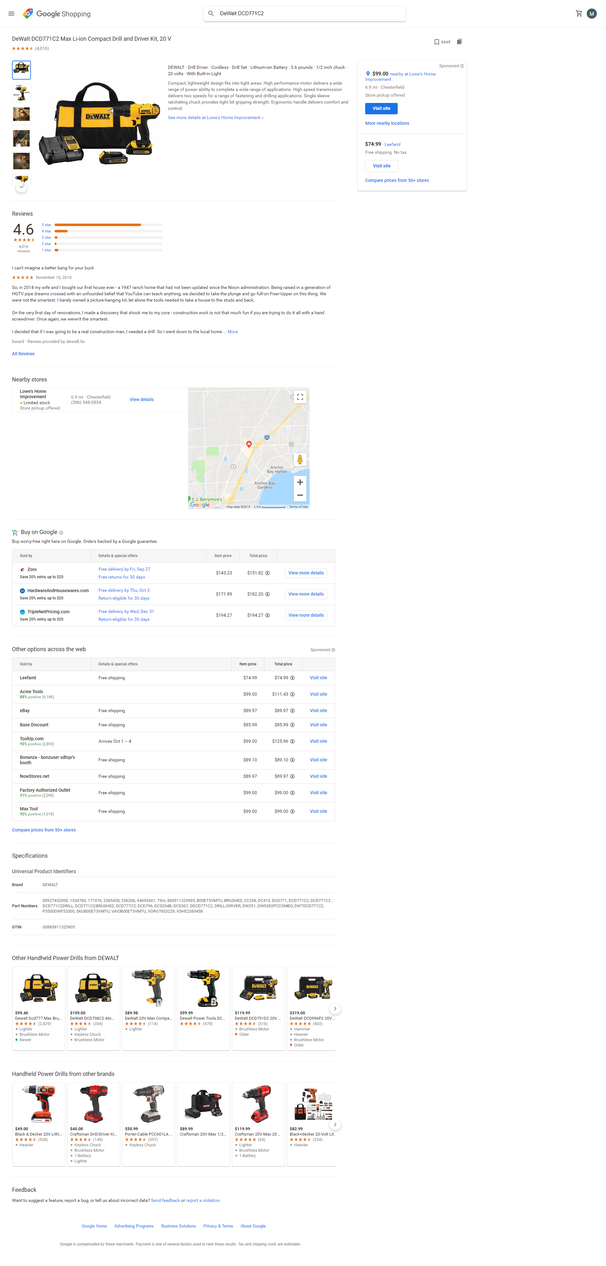This screenshot has width=606, height=1266.
Task: Click the user account avatar
Action: (x=592, y=14)
